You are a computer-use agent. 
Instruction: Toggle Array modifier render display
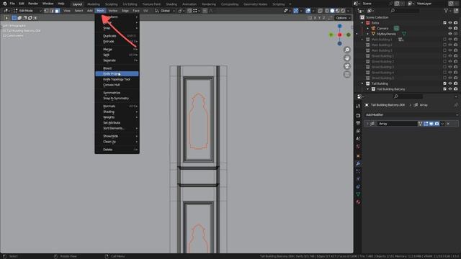[437, 124]
